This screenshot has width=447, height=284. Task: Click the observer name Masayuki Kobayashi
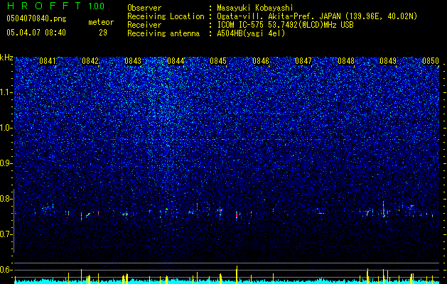coord(255,9)
